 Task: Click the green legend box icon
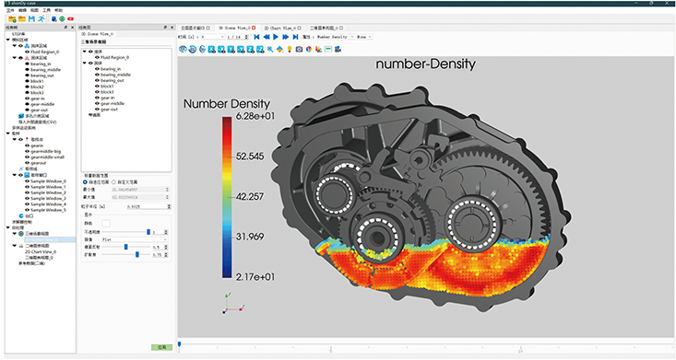[328, 50]
